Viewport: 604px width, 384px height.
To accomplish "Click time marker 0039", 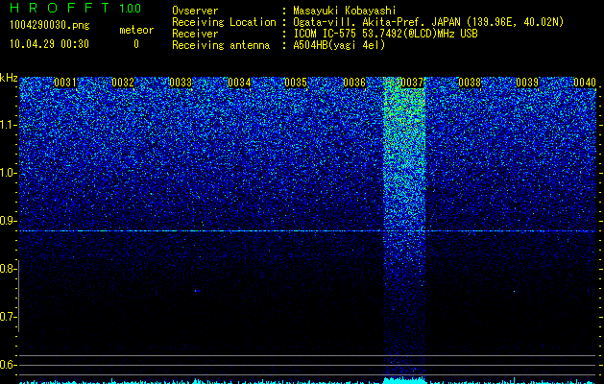I will (527, 83).
